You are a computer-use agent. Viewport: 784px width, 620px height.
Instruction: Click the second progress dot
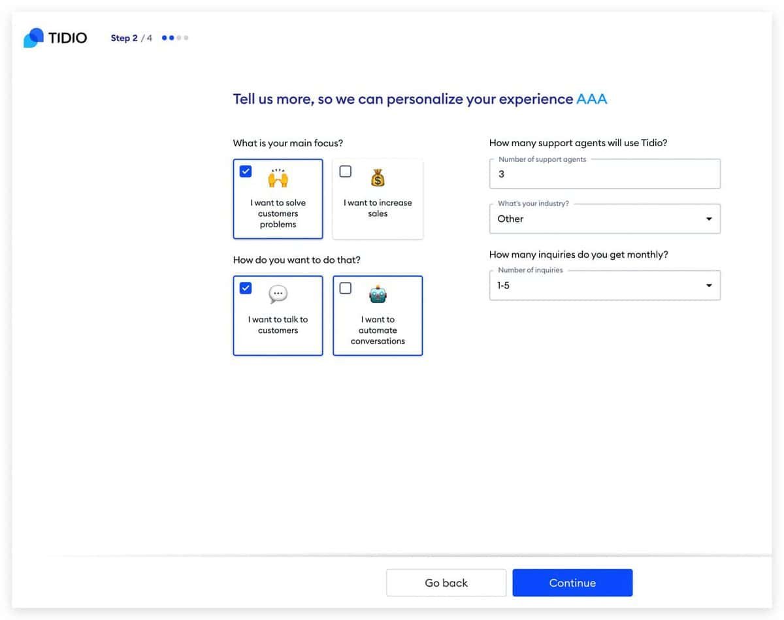pos(172,38)
